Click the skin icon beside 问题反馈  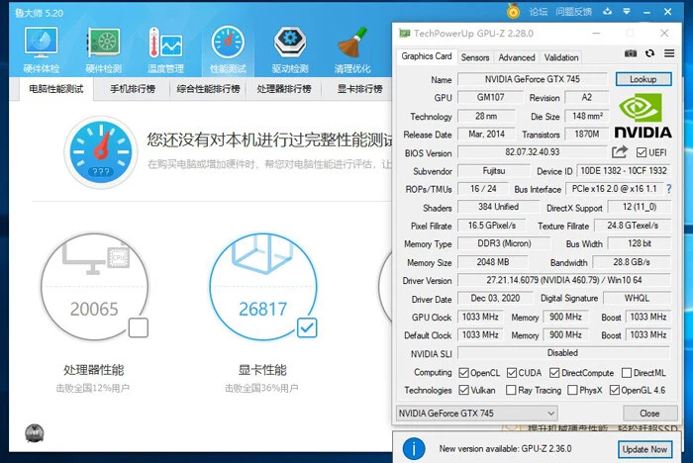[x=608, y=12]
